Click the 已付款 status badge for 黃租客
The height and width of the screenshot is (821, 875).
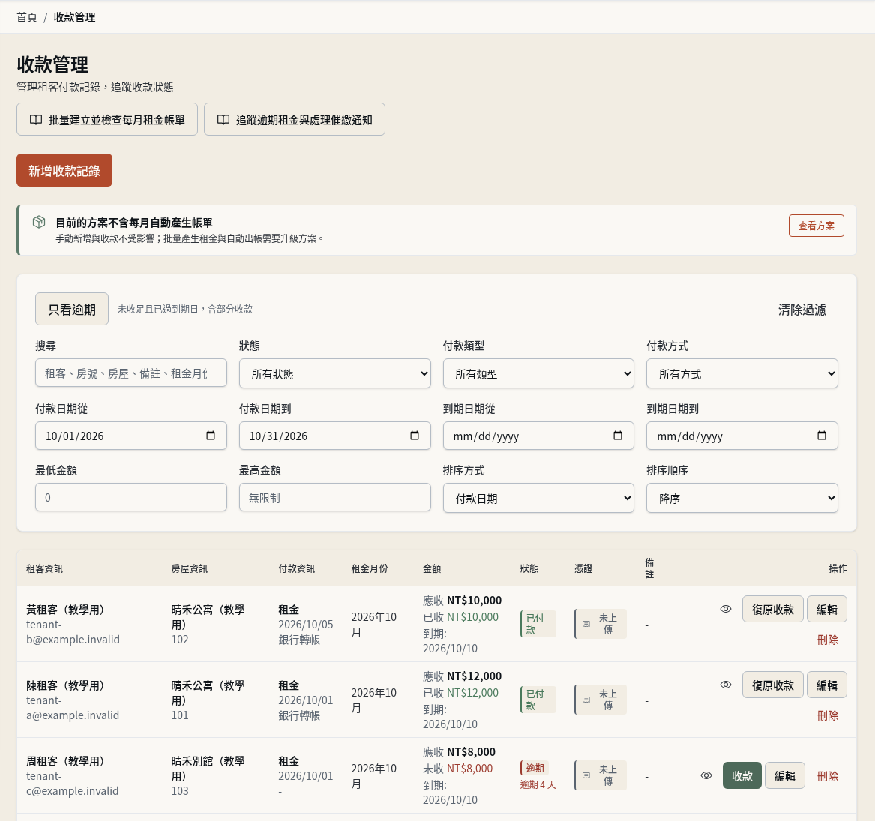538,623
